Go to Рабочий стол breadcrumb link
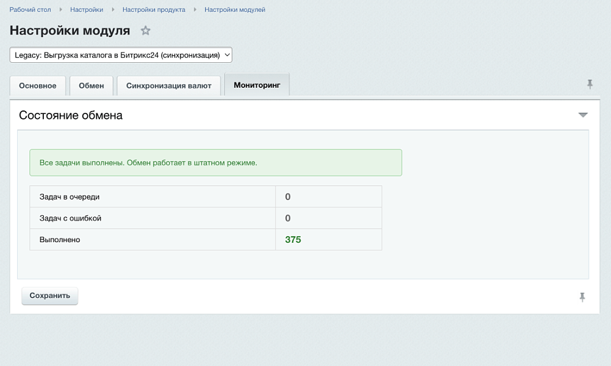611x366 pixels. [30, 10]
